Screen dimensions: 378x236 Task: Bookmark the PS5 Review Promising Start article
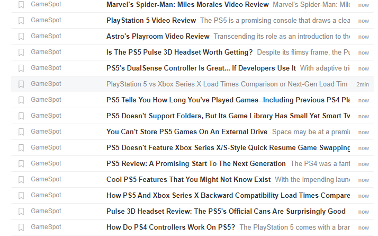21,164
